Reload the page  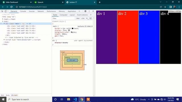tap(11, 7)
